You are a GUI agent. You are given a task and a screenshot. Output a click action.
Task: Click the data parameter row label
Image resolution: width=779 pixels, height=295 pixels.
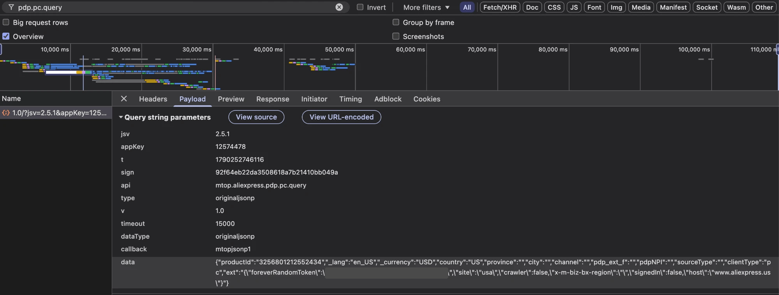click(128, 262)
